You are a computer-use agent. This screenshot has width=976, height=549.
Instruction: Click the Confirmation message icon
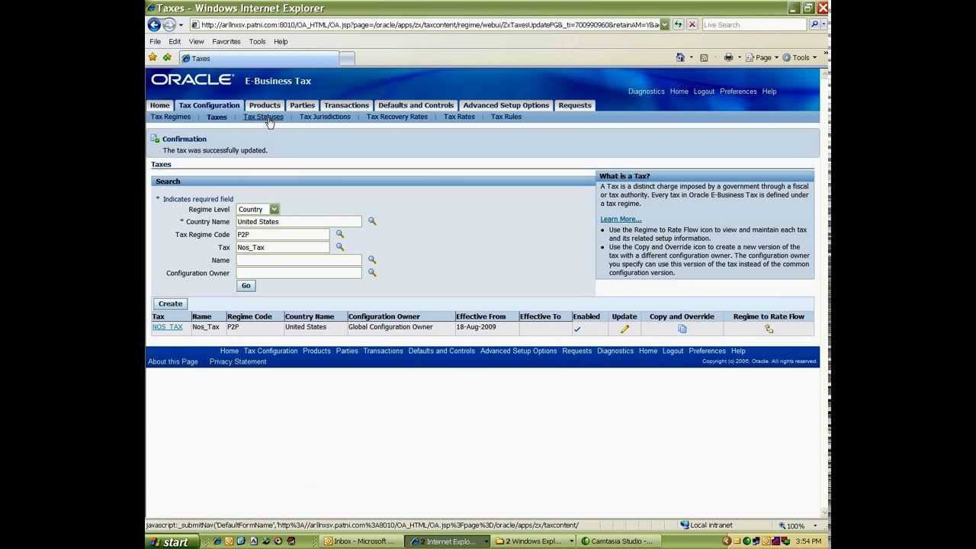(155, 139)
